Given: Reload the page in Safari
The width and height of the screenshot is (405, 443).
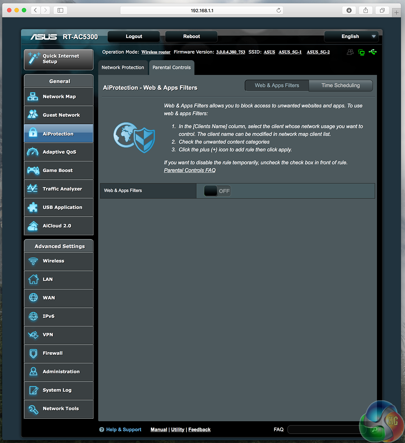Looking at the screenshot, I should tap(279, 10).
